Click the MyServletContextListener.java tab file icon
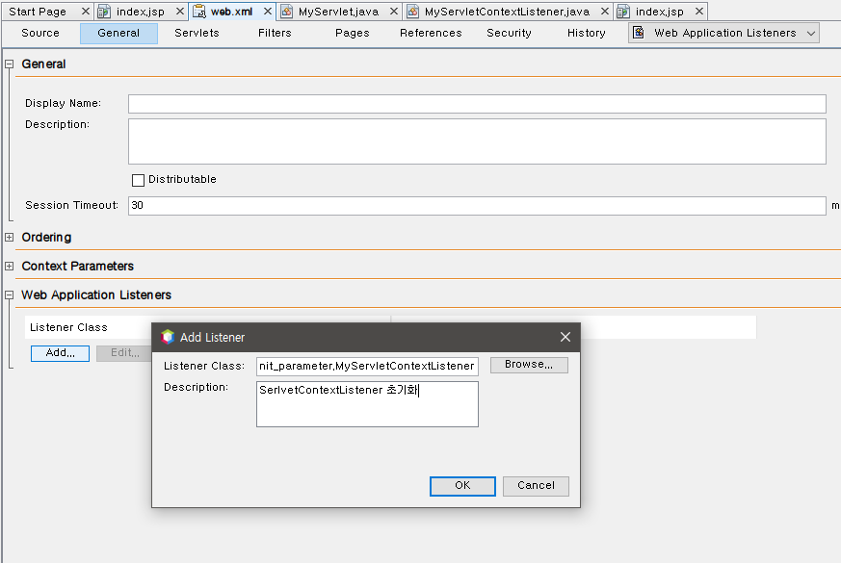 413,12
